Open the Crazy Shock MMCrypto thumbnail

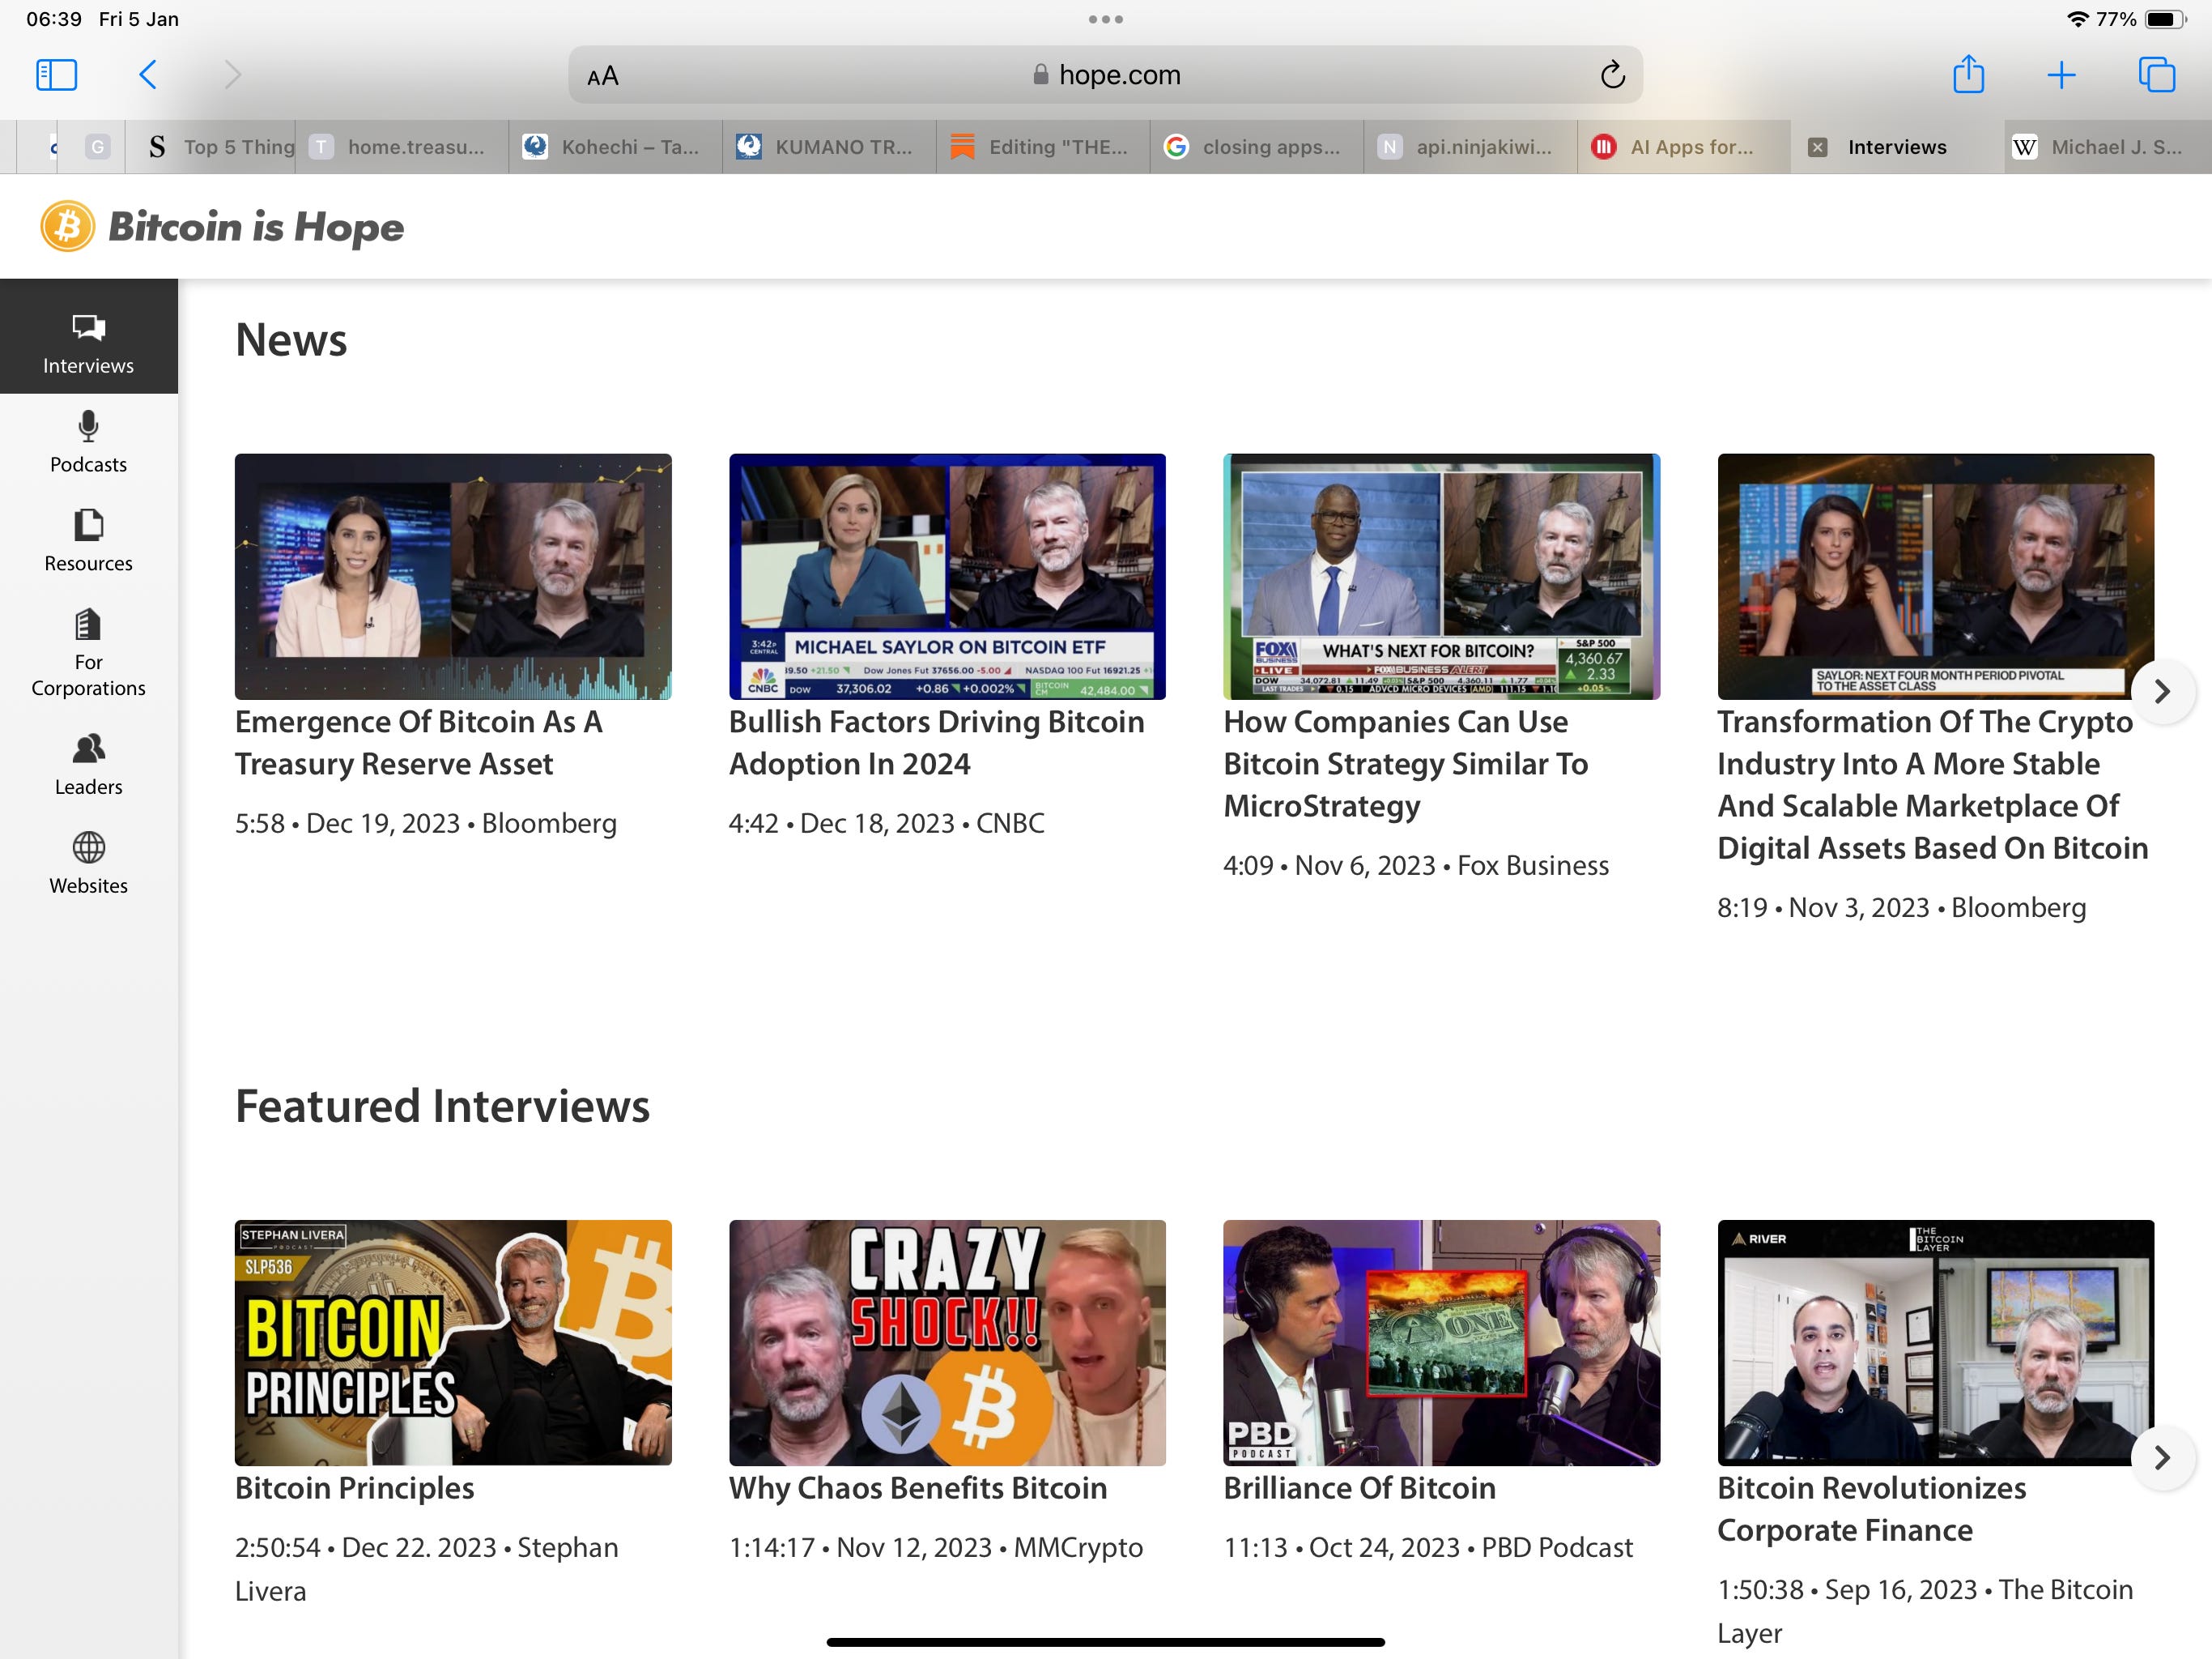[947, 1343]
